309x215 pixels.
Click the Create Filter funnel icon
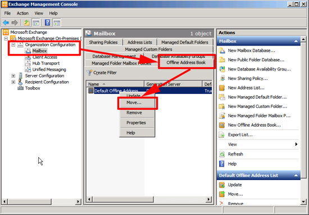(89, 73)
